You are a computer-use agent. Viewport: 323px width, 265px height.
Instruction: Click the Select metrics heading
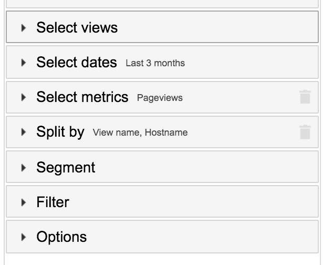pos(82,97)
